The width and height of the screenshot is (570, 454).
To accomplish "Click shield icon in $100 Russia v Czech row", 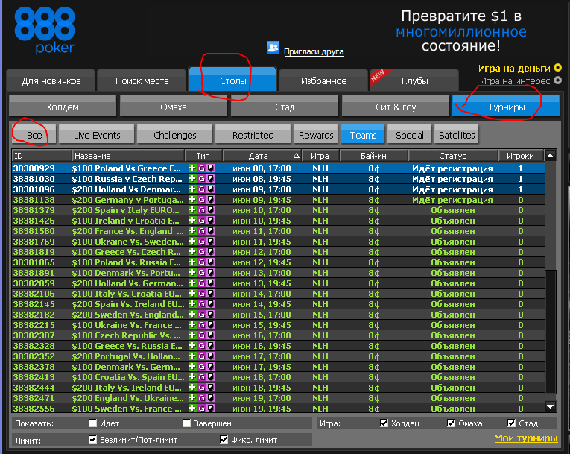I will click(x=210, y=179).
